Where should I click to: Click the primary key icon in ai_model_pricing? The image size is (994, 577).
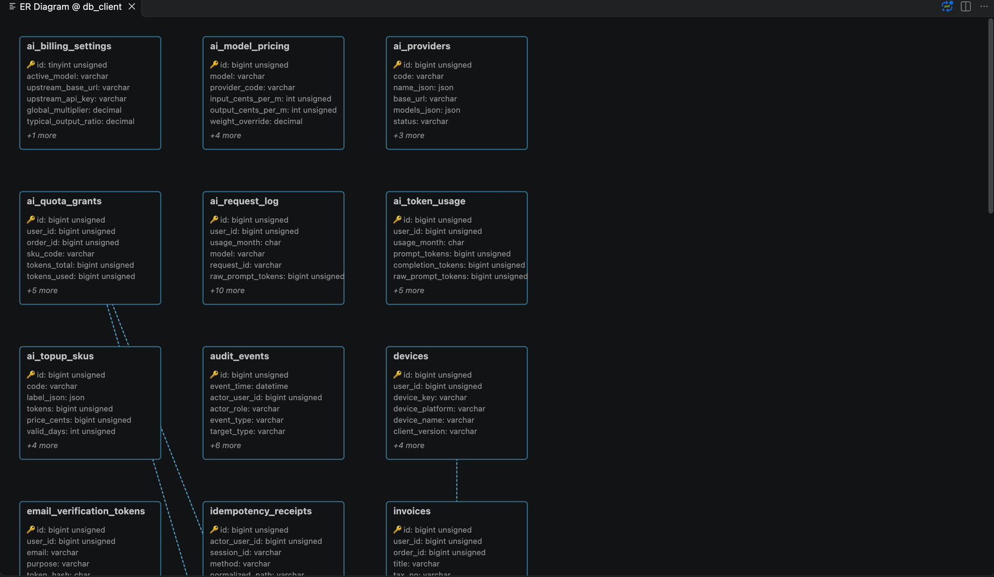point(214,65)
